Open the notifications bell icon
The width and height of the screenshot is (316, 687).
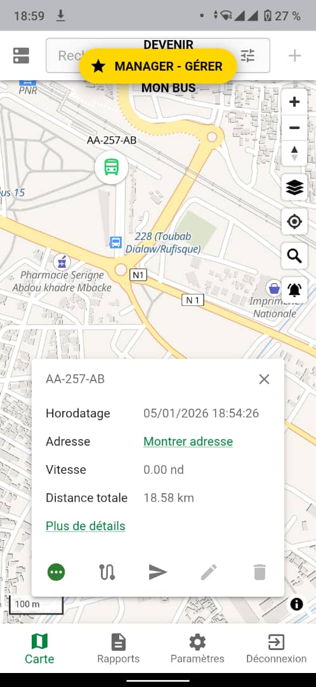pos(294,290)
